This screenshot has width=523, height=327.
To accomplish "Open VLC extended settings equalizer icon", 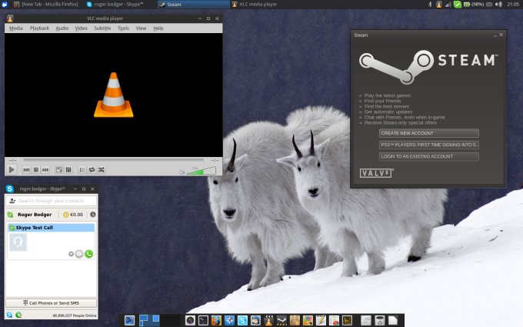I will coord(68,169).
